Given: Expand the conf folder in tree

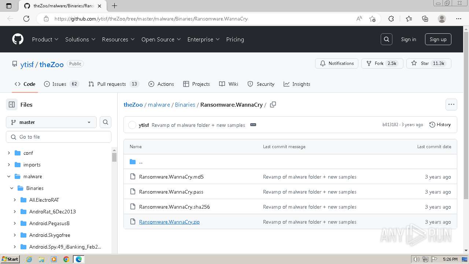Looking at the screenshot, I should tap(9, 153).
